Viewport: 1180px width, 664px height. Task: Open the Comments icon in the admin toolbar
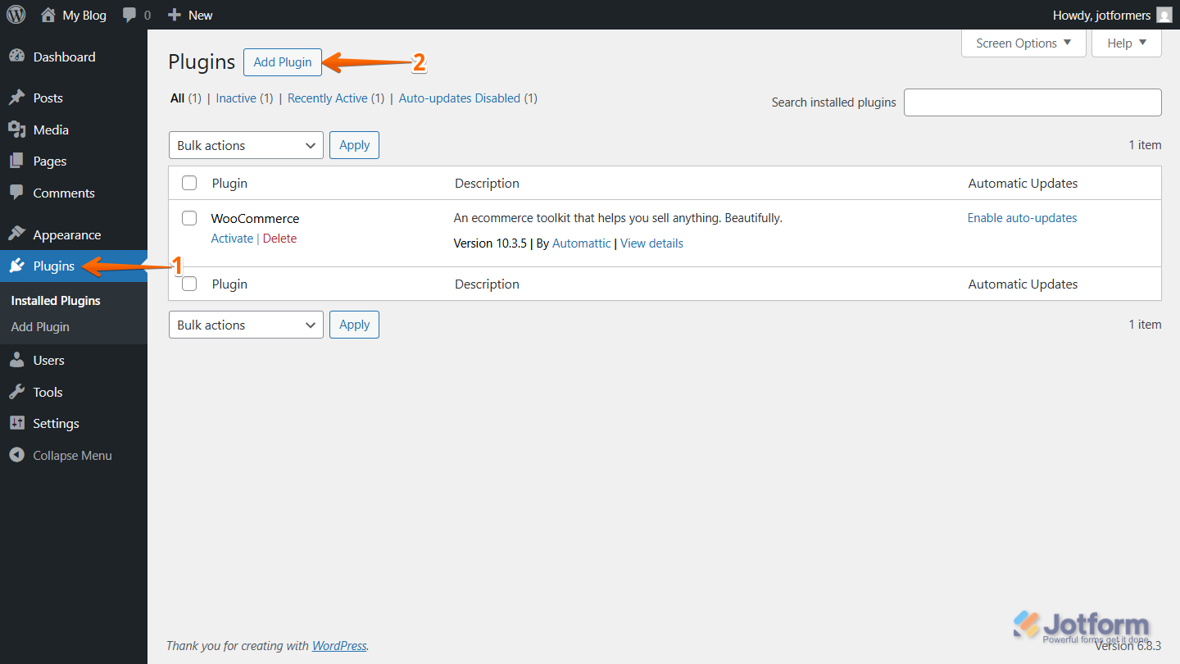click(x=131, y=14)
